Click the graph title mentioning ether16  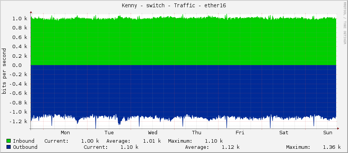coord(174,5)
